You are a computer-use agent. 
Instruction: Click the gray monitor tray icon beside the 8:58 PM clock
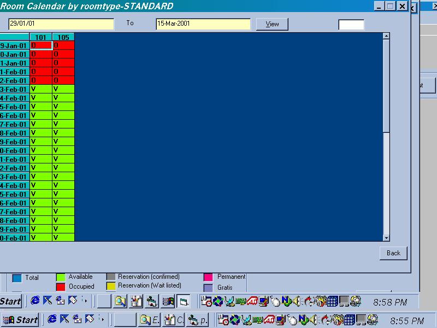344,302
